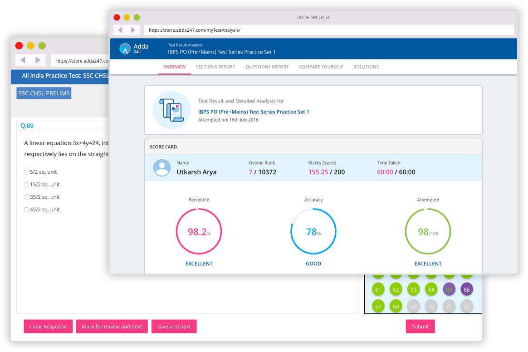Select the 45/2 sq. unit option

point(26,210)
